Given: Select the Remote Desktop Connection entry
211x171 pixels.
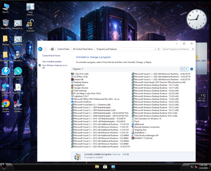Looking at the screenshot, I should [x=146, y=127].
